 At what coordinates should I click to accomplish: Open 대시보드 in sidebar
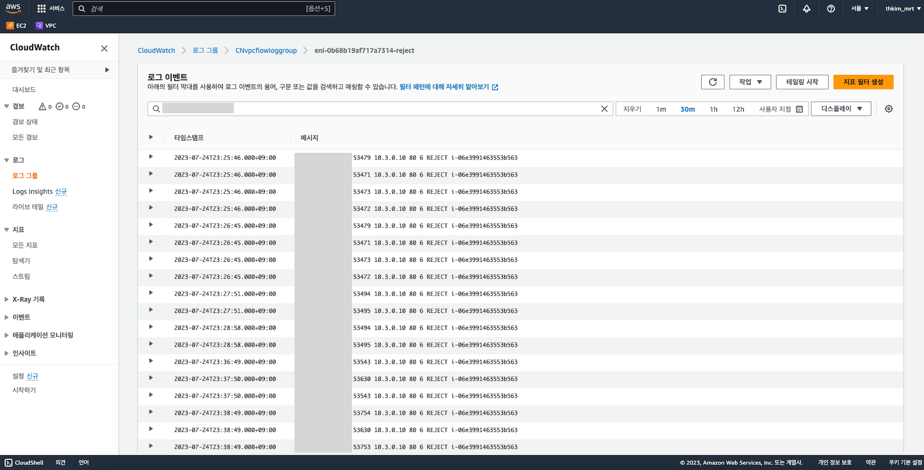24,90
